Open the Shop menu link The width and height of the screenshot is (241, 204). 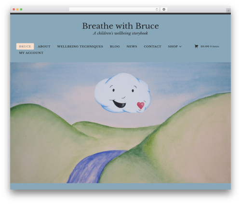(x=173, y=46)
